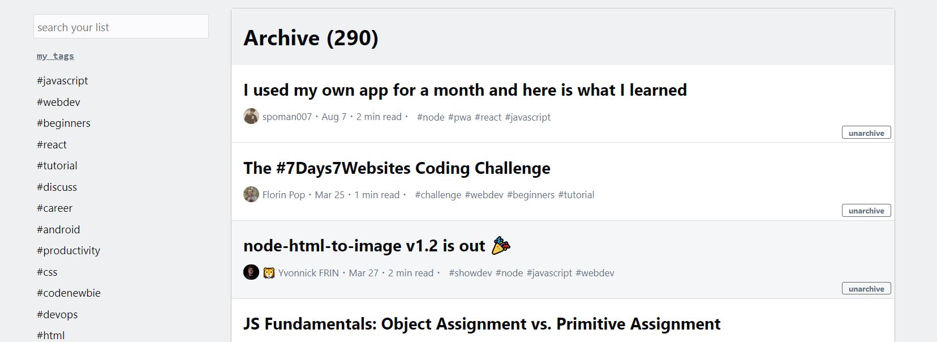Unarchive The #7Days7Websites Coding Challenge article
Image resolution: width=937 pixels, height=342 pixels.
866,210
